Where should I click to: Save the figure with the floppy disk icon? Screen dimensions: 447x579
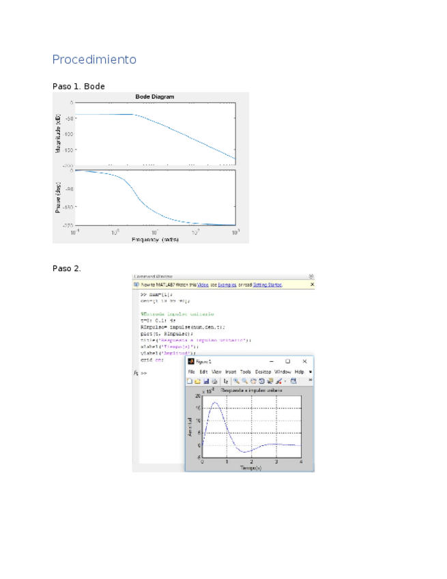(x=206, y=380)
